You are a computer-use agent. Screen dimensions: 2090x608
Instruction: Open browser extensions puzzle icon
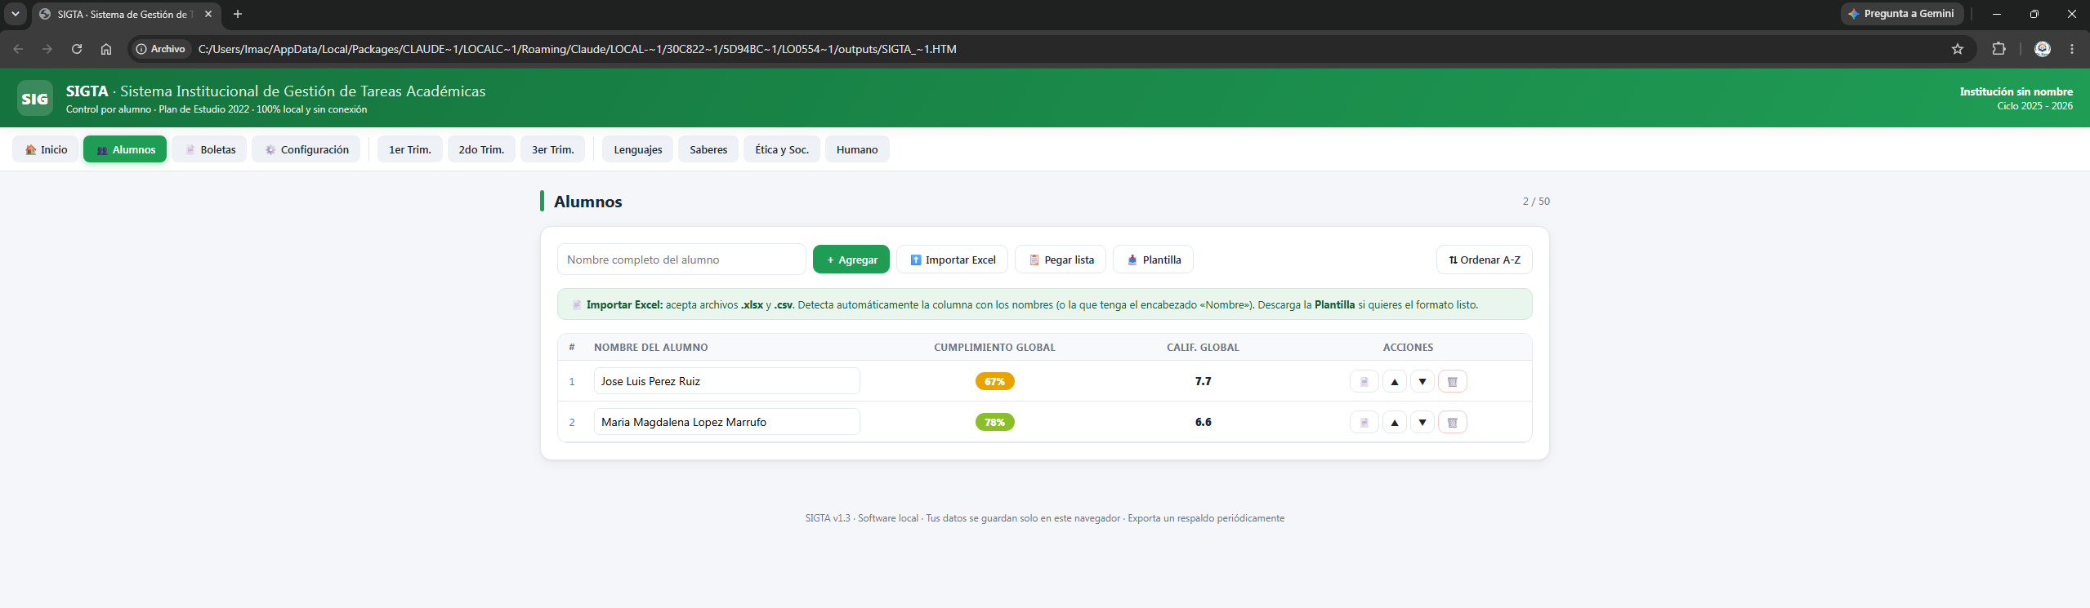coord(1998,49)
